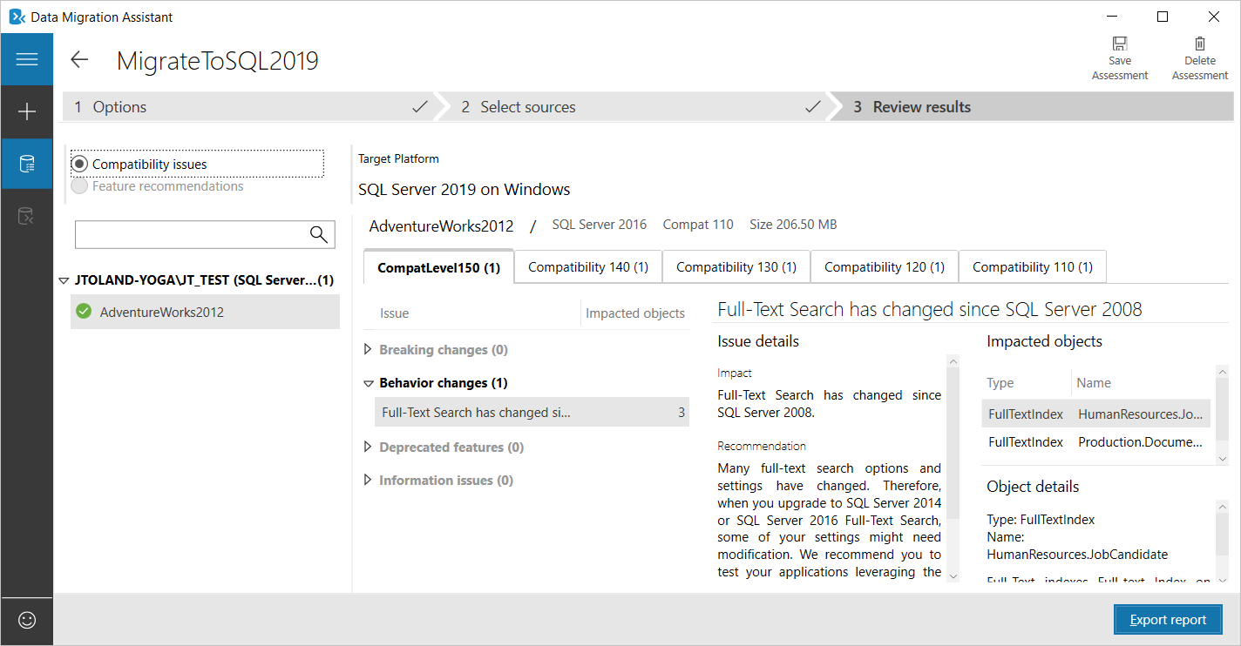Image resolution: width=1241 pixels, height=646 pixels.
Task: Select the Compatibility issues radio button
Action: point(80,164)
